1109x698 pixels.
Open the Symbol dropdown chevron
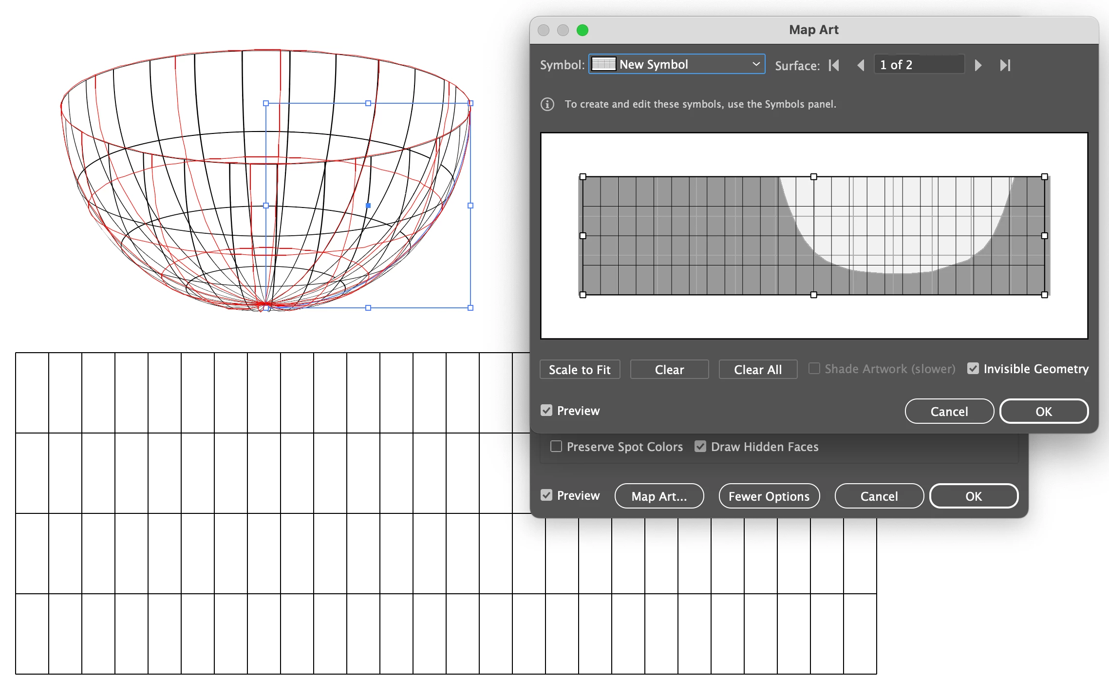point(756,64)
